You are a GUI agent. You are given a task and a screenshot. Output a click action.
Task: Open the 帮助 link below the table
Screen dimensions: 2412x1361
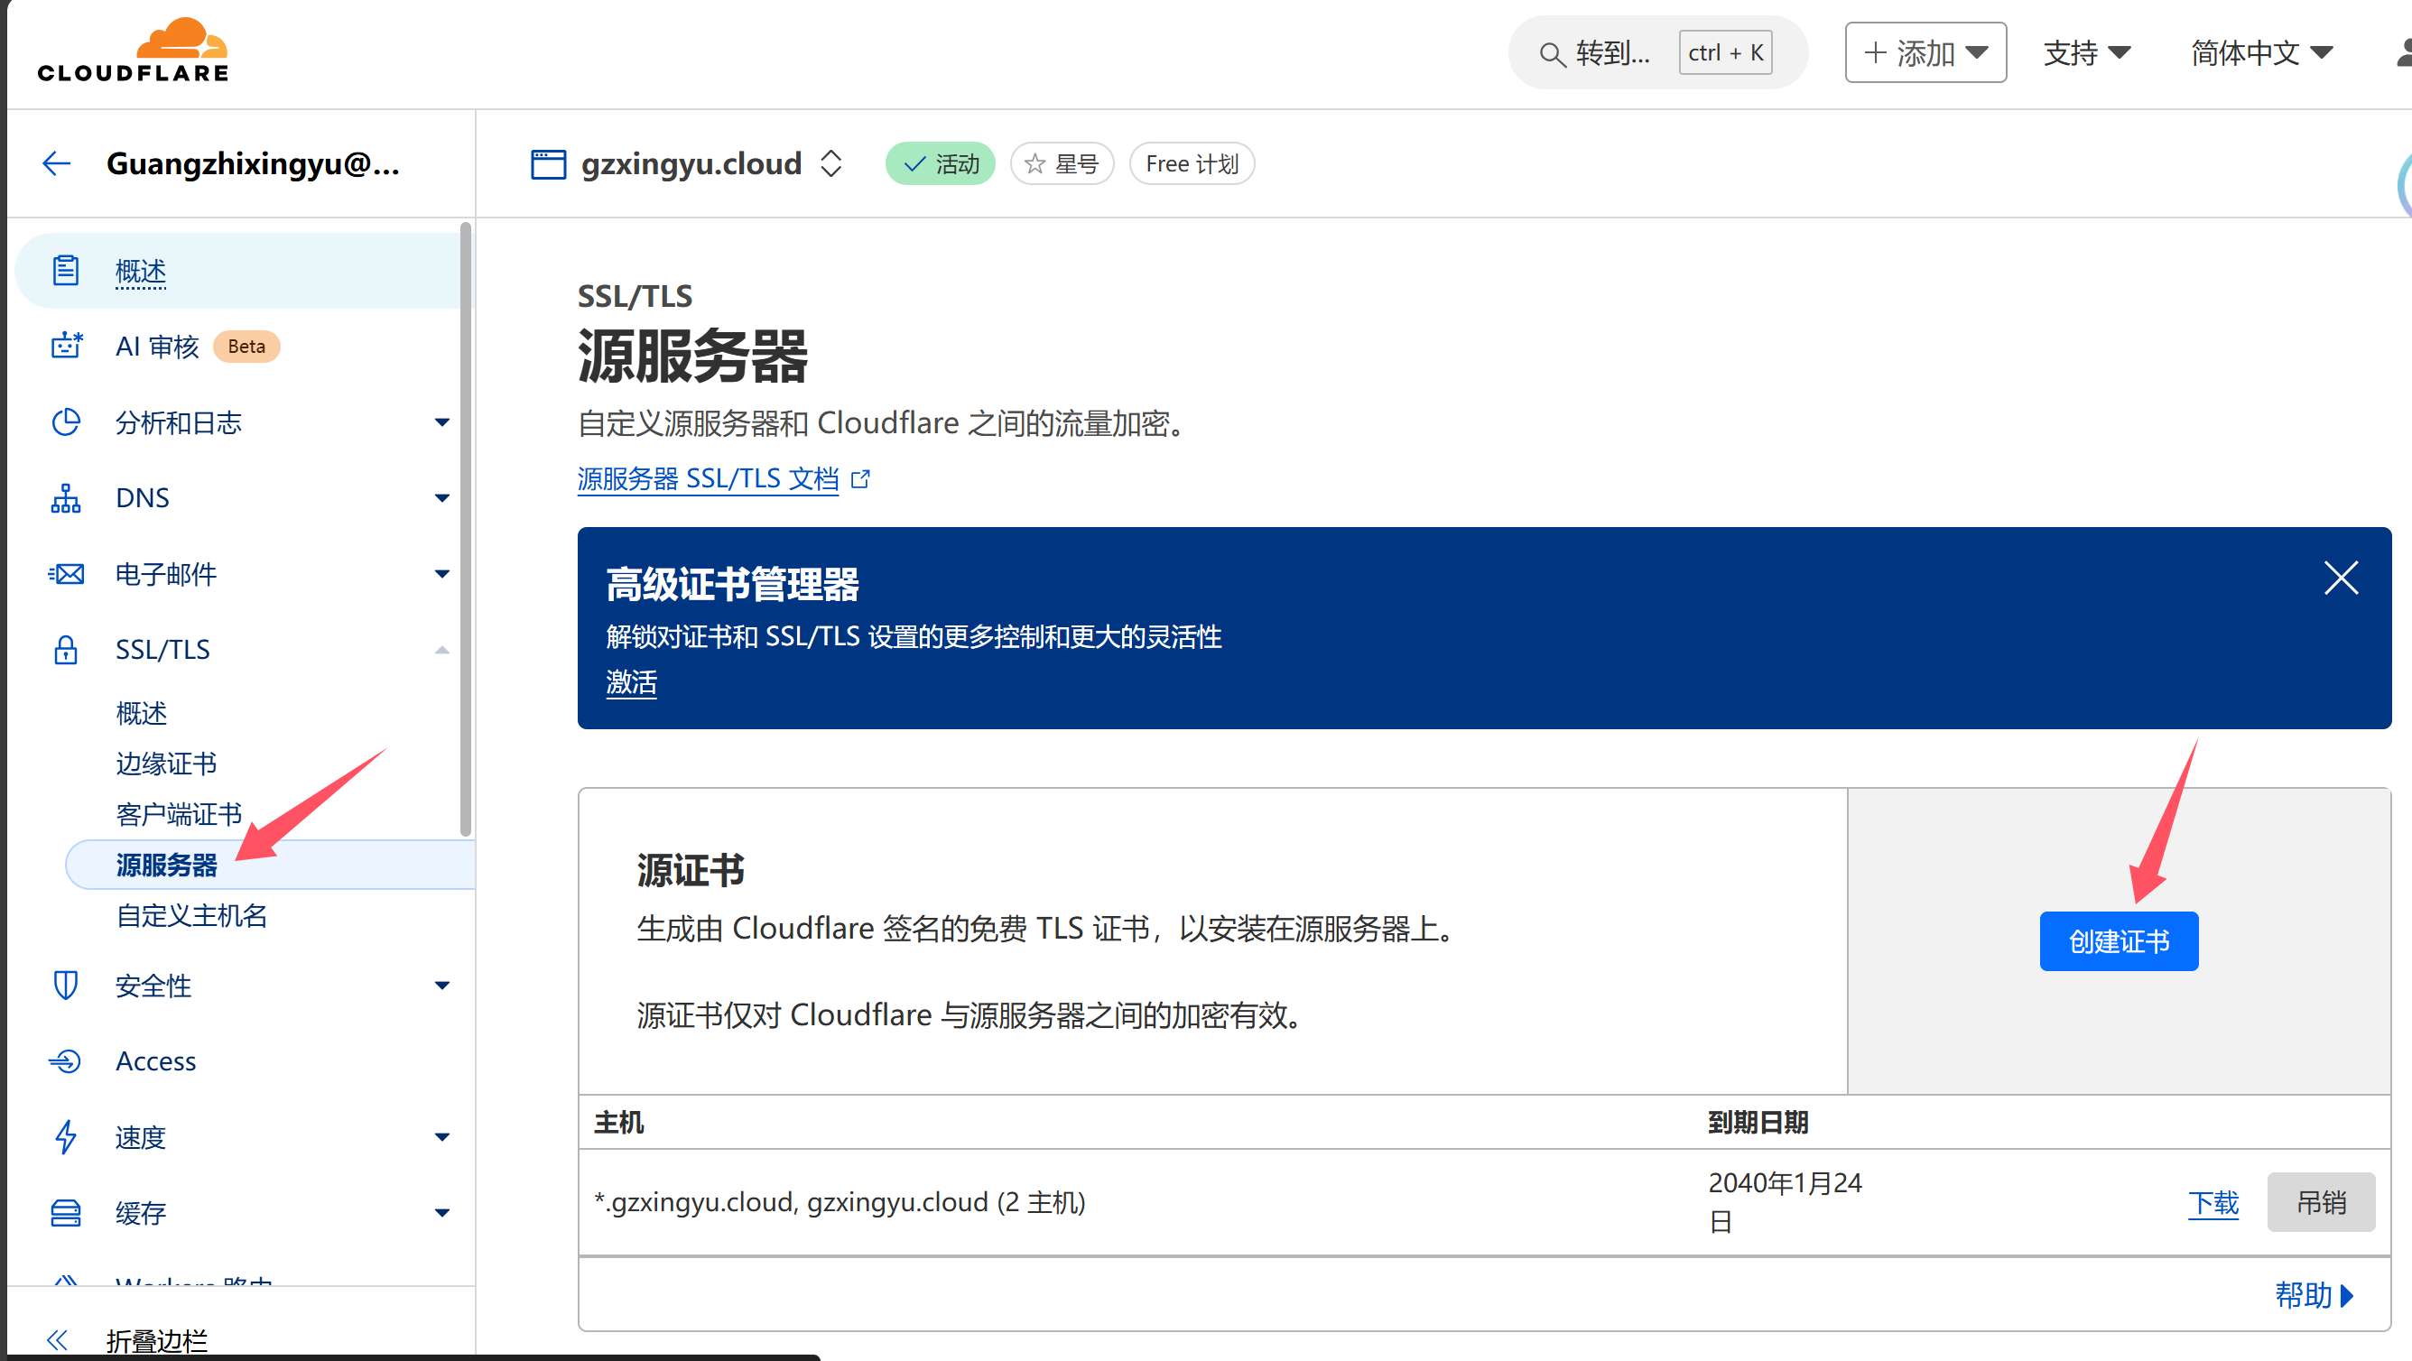[2313, 1294]
